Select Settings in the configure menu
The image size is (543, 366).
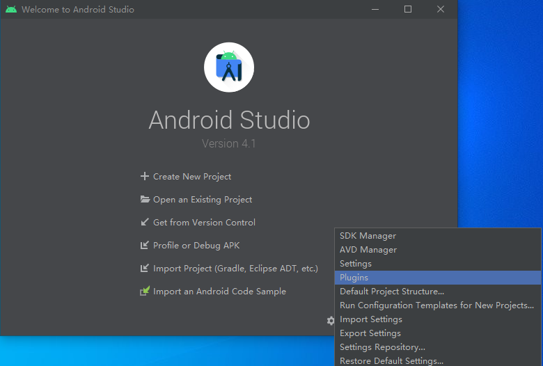tap(438, 264)
